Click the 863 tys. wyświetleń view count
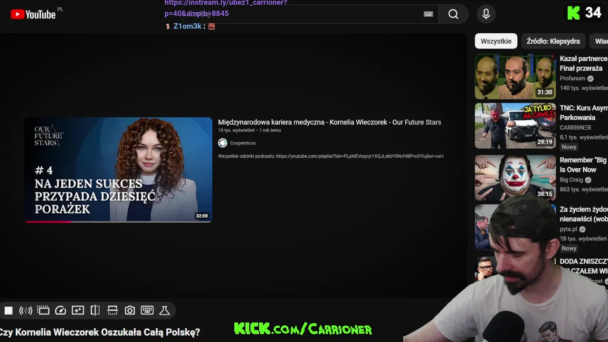Image resolution: width=608 pixels, height=342 pixels. click(x=583, y=189)
